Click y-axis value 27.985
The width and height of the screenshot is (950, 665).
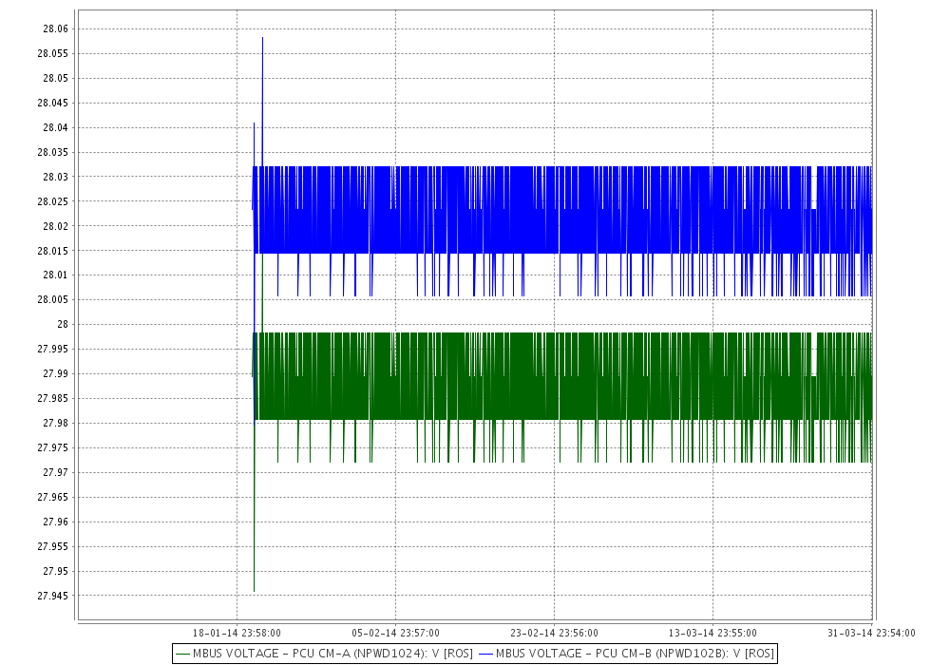click(x=53, y=398)
